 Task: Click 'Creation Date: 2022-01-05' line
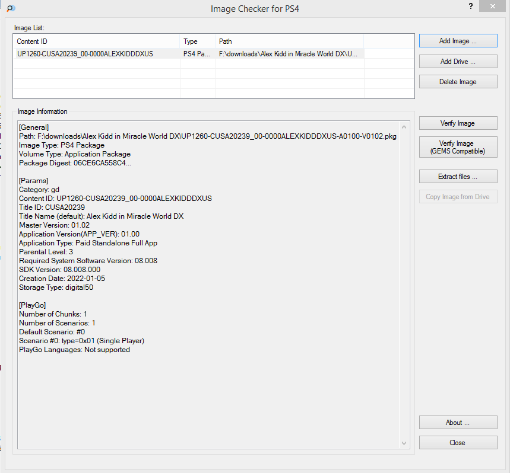click(62, 279)
